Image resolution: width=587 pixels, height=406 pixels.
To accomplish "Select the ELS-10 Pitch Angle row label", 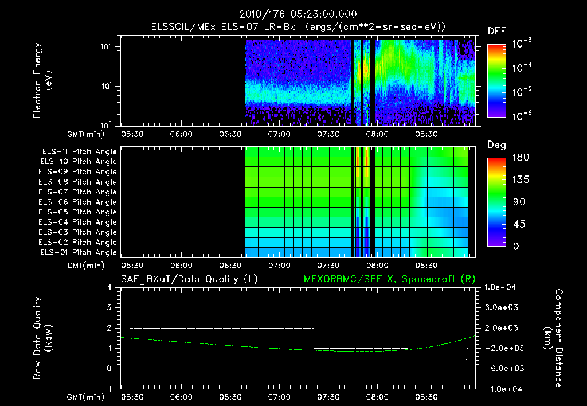I will (79, 162).
